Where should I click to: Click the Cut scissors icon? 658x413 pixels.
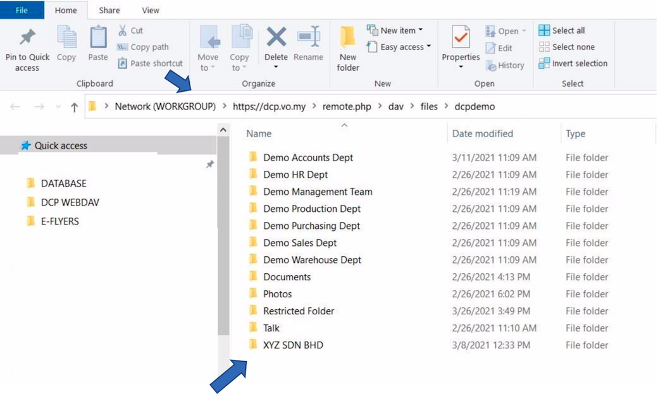point(123,30)
